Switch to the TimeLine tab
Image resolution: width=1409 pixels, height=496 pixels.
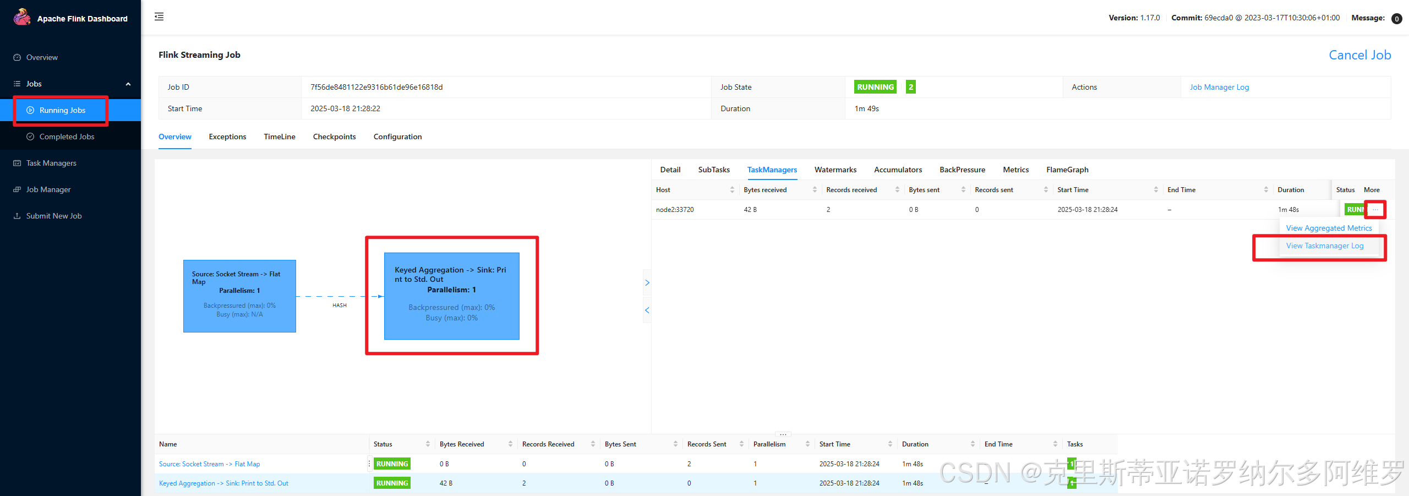click(280, 137)
